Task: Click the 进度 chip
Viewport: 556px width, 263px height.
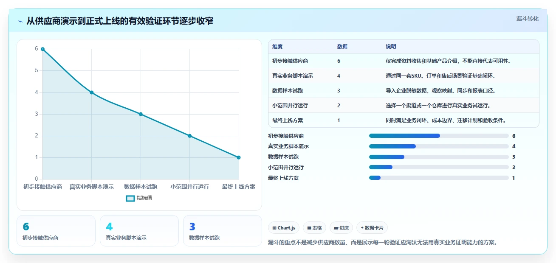Action: 341,228
